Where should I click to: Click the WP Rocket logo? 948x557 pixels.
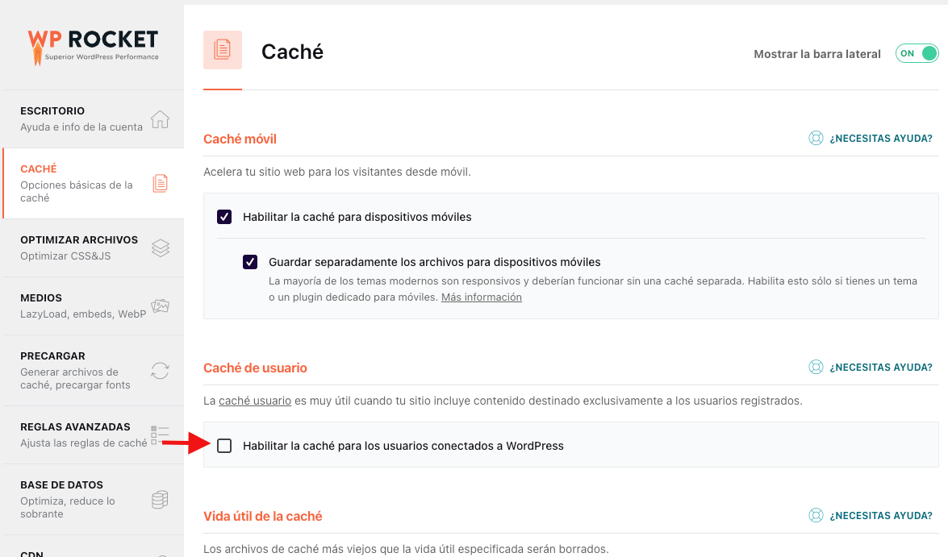tap(93, 47)
